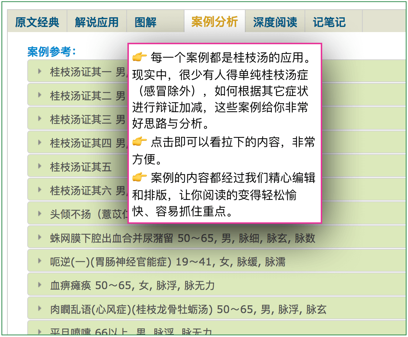This screenshot has height=337, width=408.
Task: Click the active 案例分析 tab
Action: tap(214, 22)
